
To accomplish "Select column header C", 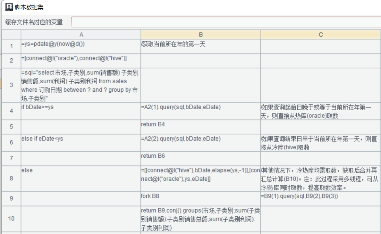I will pos(320,35).
